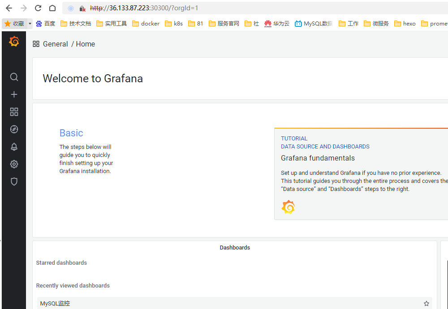The image size is (448, 309).
Task: Open the 微服务 bookmark folder
Action: (x=376, y=24)
